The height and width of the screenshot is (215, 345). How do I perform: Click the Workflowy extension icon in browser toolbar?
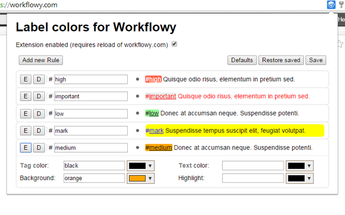[x=331, y=5]
